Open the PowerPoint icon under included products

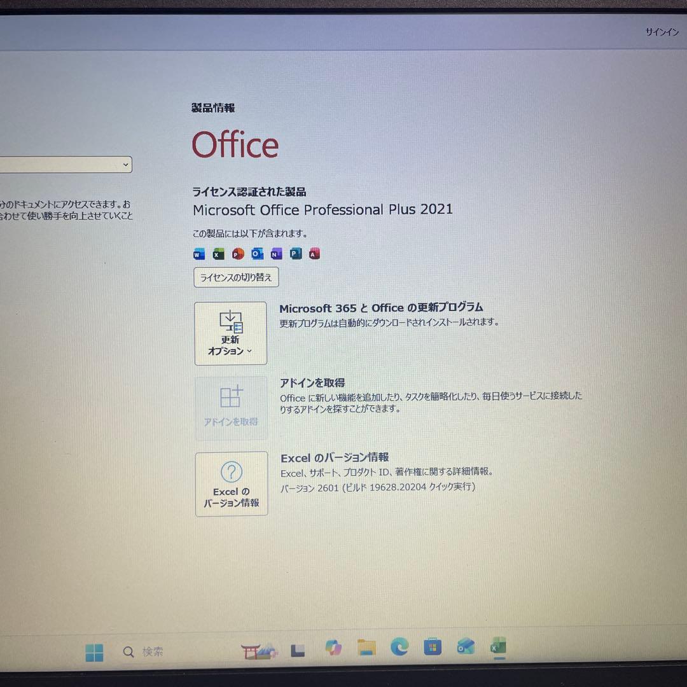point(237,254)
